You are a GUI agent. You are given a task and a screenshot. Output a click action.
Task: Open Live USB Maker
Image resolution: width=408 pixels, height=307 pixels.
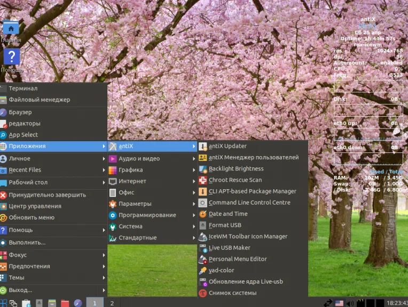[229, 248]
